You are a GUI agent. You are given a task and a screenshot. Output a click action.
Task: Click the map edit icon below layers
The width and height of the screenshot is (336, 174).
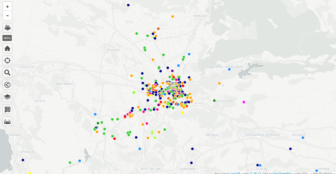(x=8, y=109)
